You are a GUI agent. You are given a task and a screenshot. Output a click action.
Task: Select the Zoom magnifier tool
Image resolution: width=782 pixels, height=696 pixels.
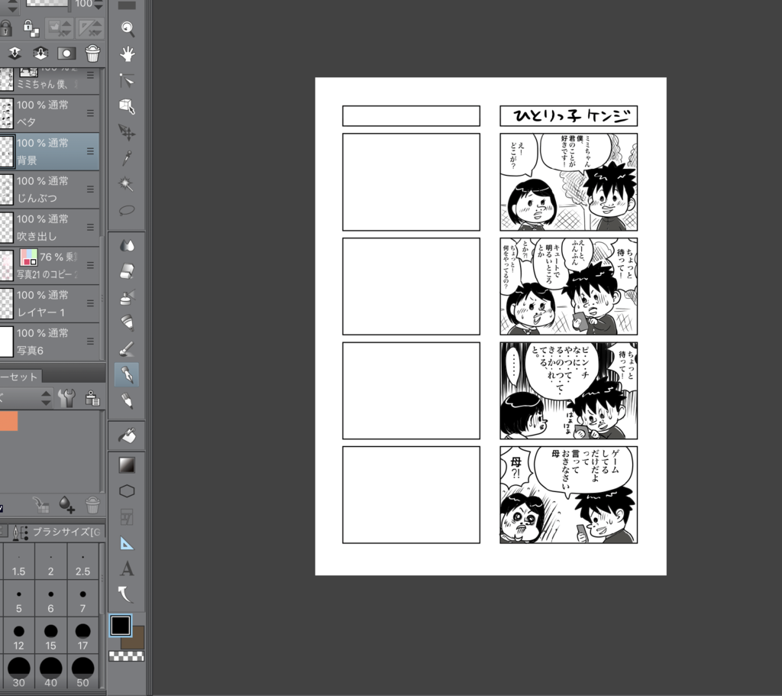128,28
